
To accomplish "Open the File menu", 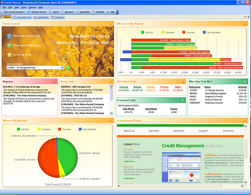I will pyautogui.click(x=4, y=7).
